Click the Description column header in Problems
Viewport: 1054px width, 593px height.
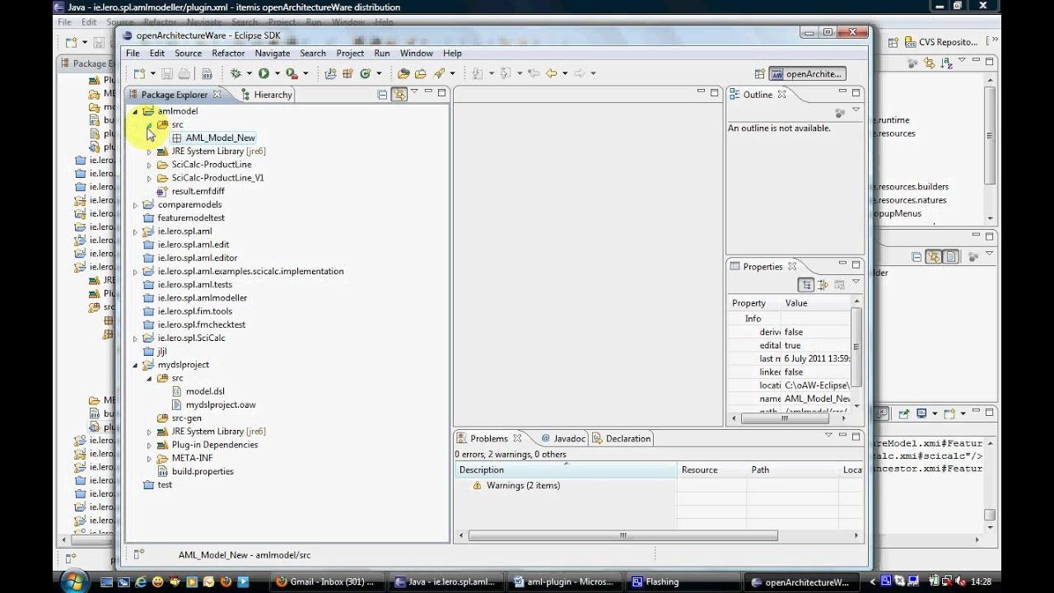coord(565,469)
